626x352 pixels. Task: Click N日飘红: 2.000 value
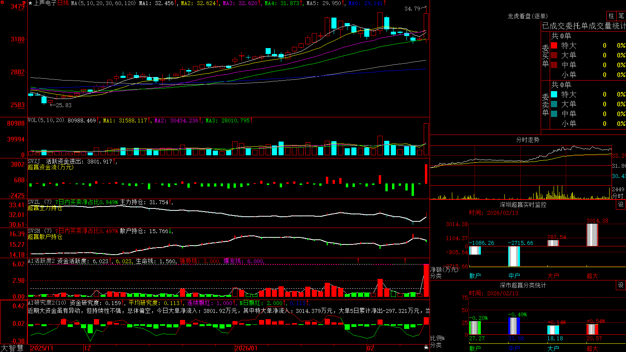pyautogui.click(x=261, y=303)
